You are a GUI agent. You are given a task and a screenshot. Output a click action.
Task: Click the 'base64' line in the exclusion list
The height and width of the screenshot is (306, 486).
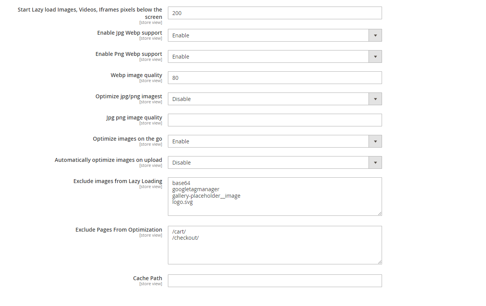tap(181, 183)
